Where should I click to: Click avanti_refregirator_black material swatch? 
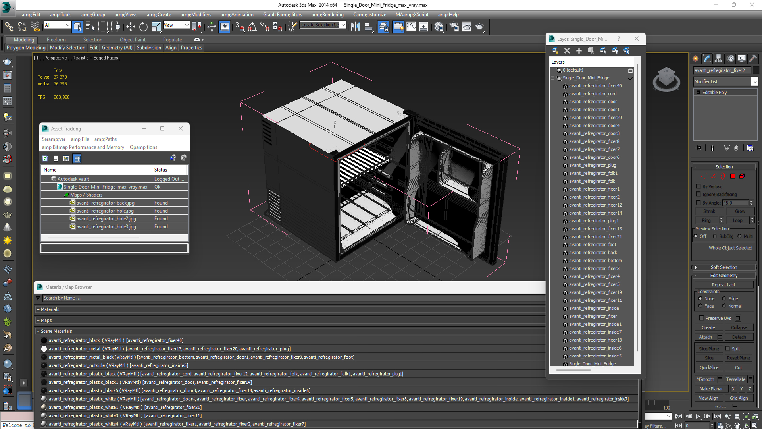pyautogui.click(x=44, y=340)
